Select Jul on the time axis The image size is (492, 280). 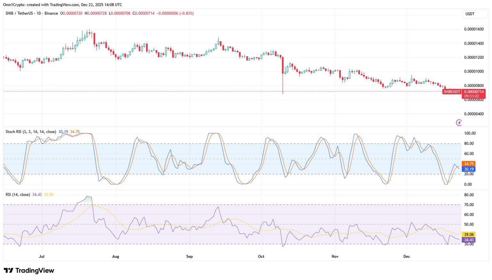pyautogui.click(x=42, y=256)
